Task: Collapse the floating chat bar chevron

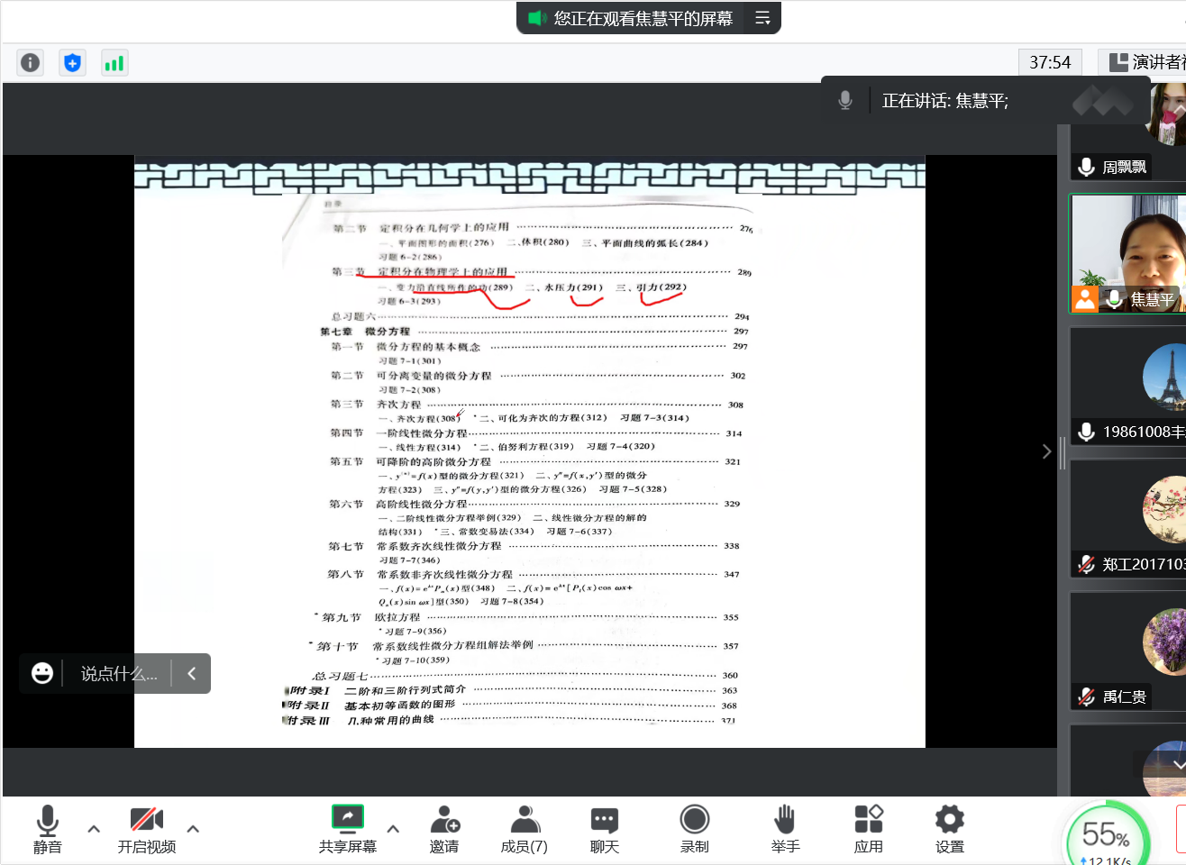Action: click(x=191, y=673)
